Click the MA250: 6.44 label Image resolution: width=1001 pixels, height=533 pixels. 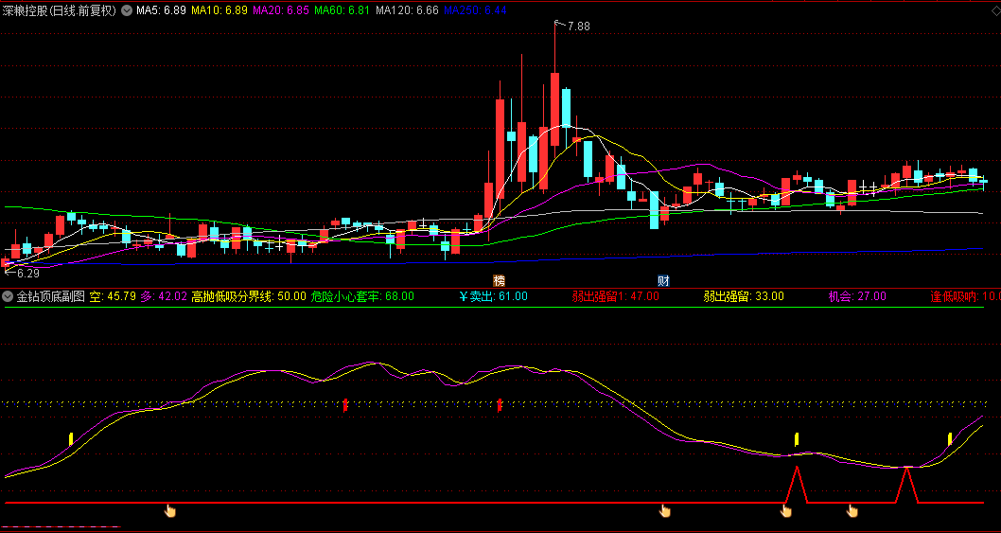click(475, 10)
